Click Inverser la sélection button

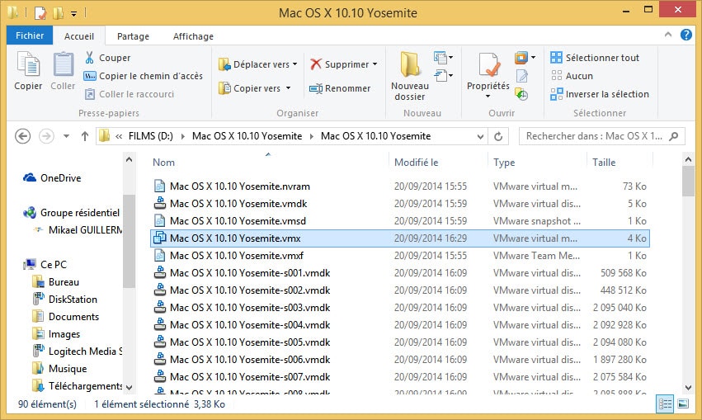click(600, 94)
